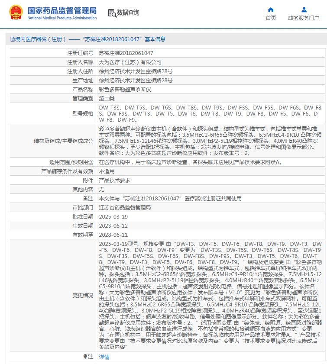Click the 无 value in 其他内容 row
The image size is (327, 364).
(x=101, y=189)
